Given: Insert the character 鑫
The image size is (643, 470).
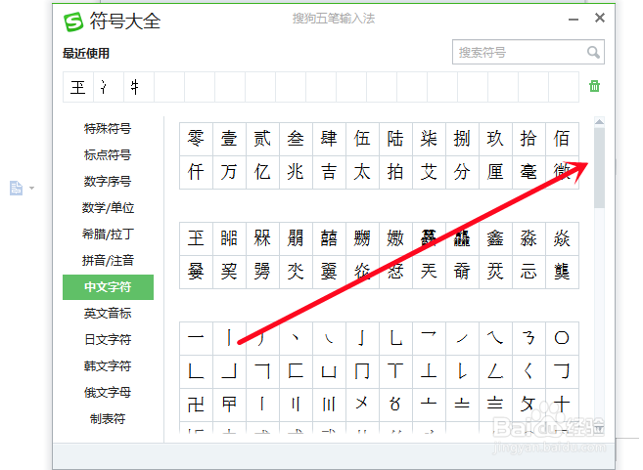Looking at the screenshot, I should 495,238.
